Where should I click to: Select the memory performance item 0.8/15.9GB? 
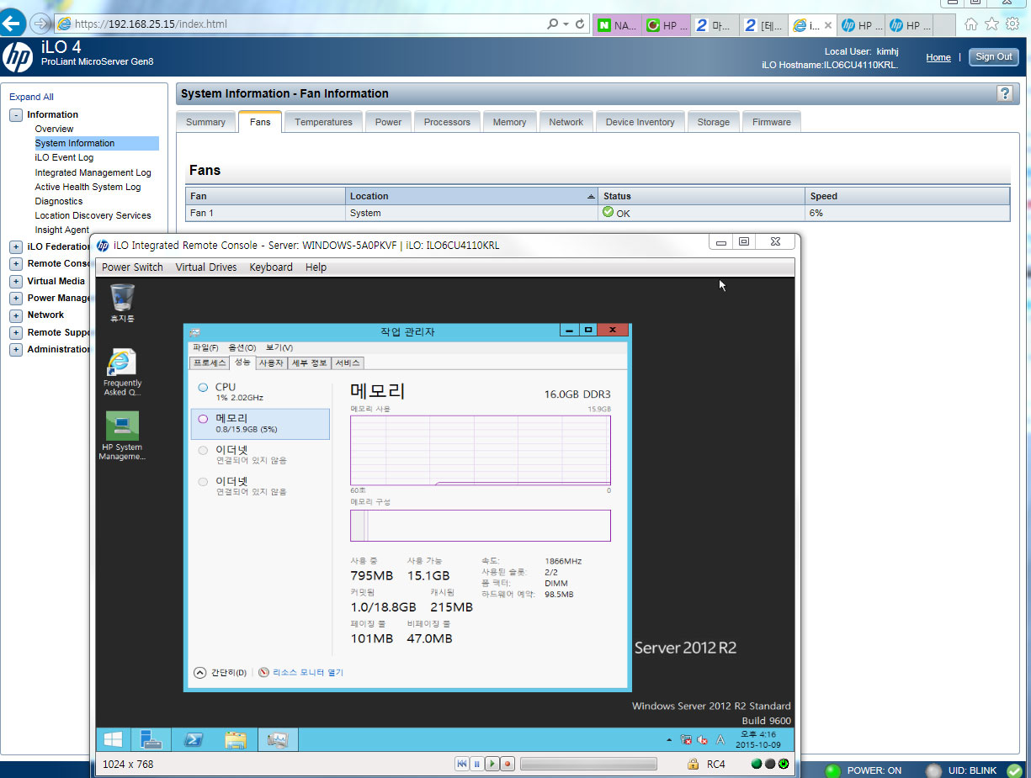click(x=260, y=423)
